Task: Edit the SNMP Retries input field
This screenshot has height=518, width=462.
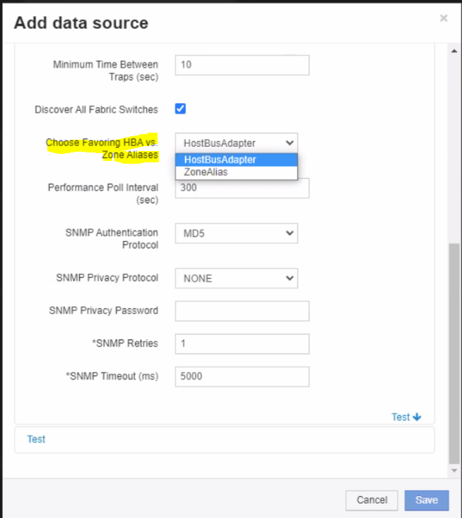Action: coord(242,344)
